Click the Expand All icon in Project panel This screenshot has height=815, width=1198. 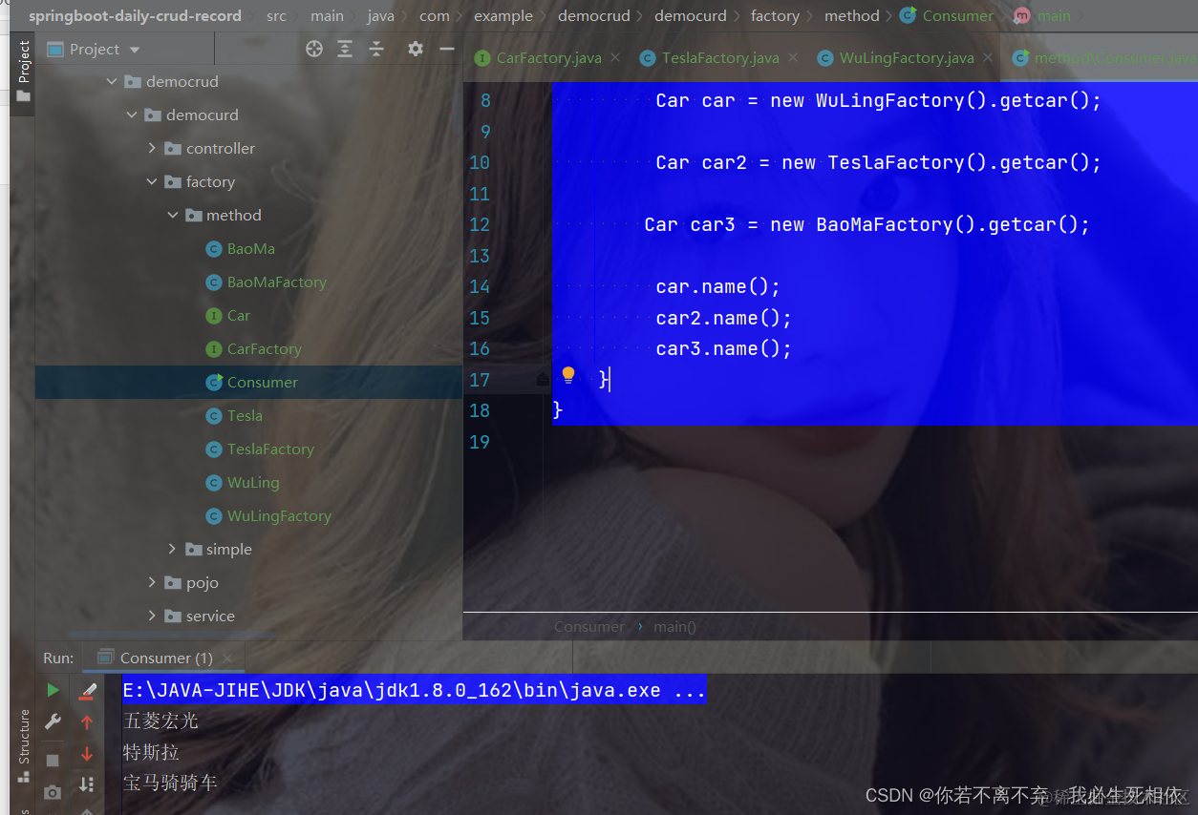point(345,49)
